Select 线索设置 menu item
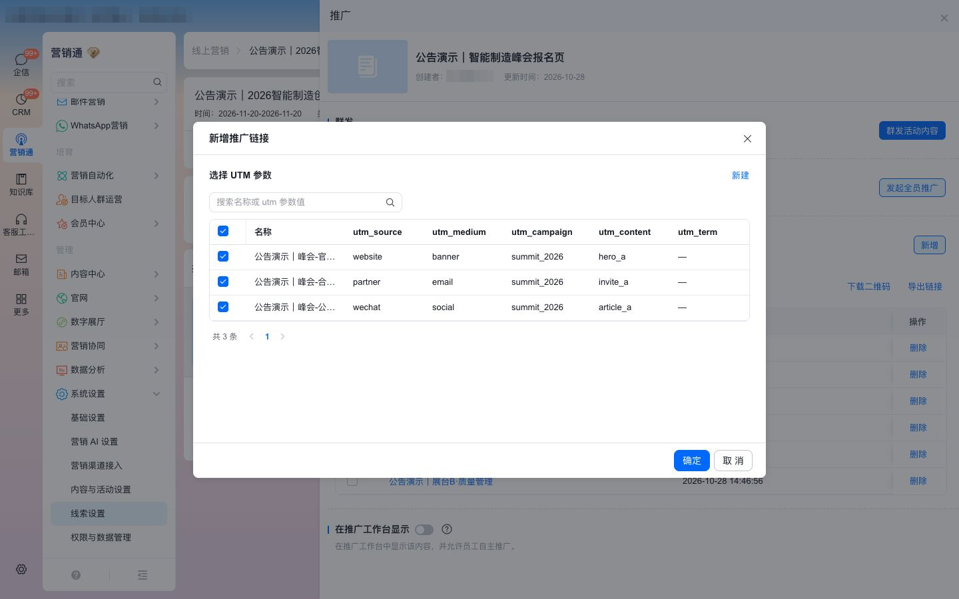 pos(109,513)
